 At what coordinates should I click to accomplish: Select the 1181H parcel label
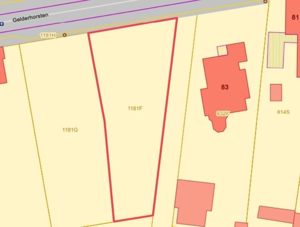48,35
